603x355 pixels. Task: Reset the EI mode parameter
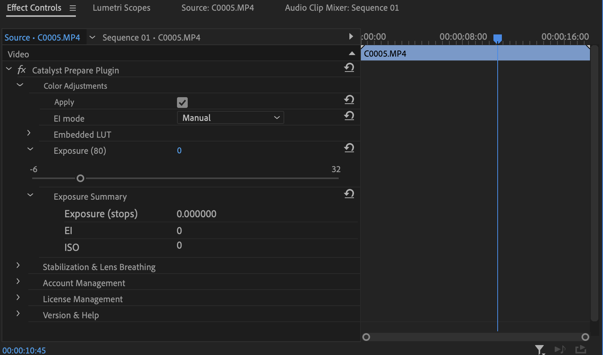click(349, 116)
